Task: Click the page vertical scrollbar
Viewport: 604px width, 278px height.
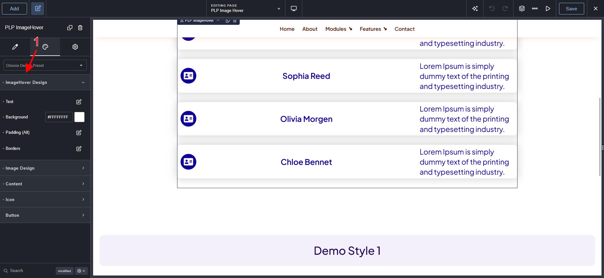Action: [600, 137]
